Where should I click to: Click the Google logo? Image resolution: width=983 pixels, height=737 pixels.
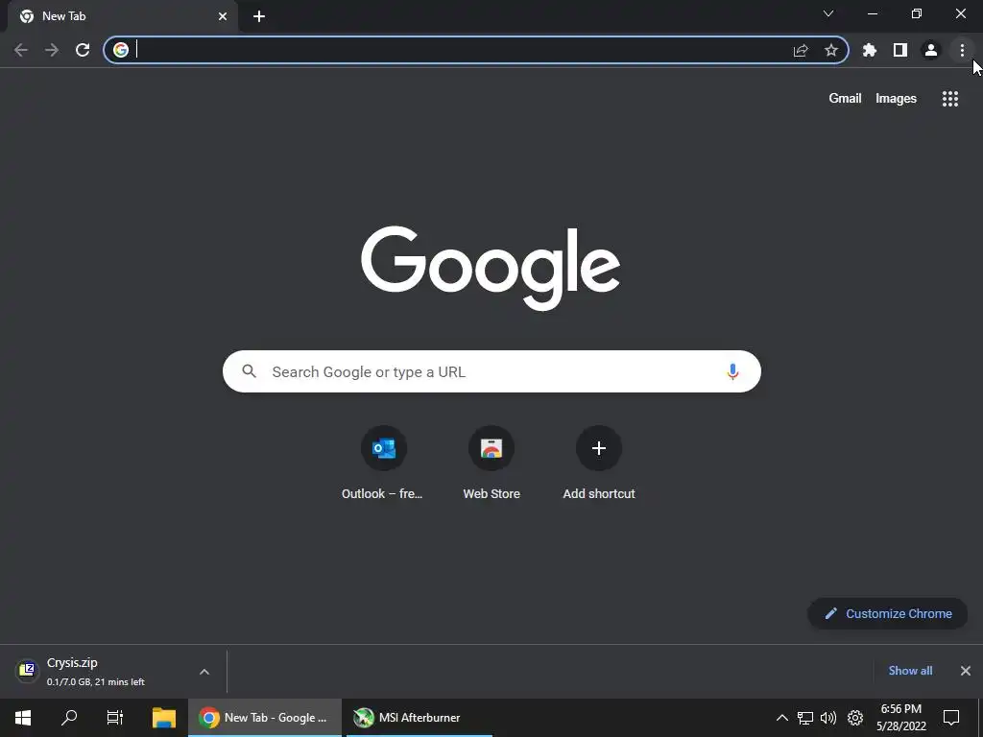tap(491, 269)
